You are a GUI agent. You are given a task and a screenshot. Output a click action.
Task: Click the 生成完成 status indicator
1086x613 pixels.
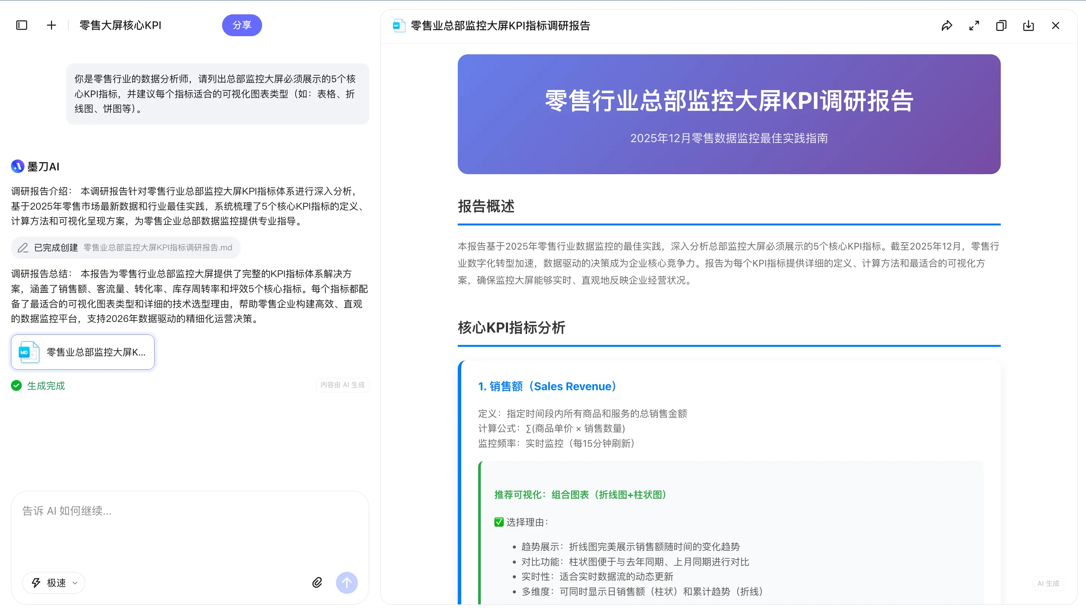pos(38,385)
